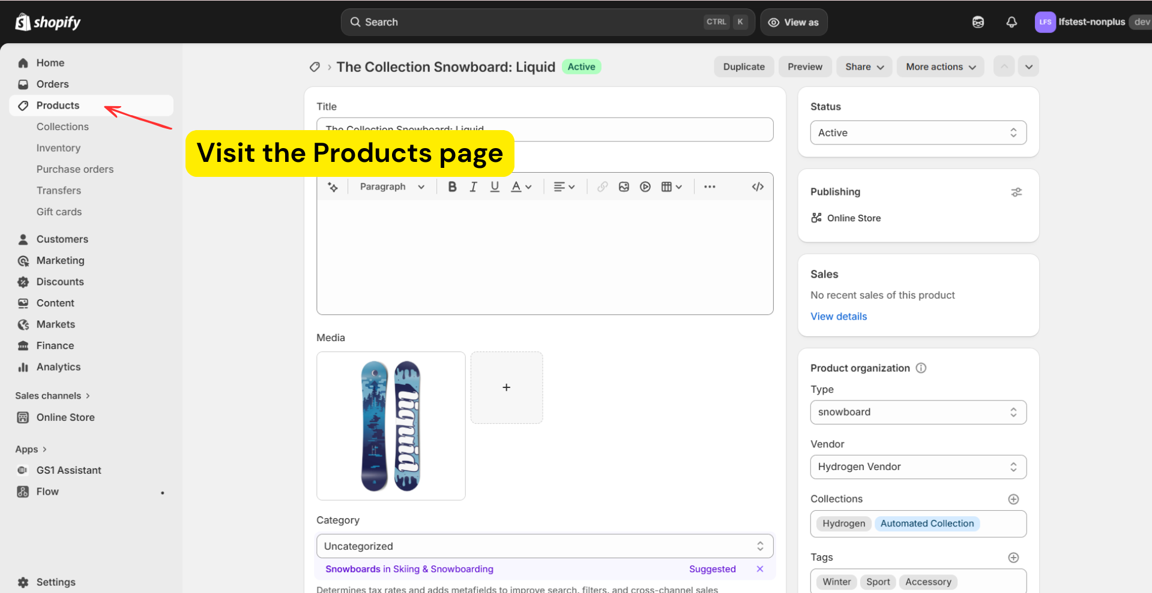Open the More actions dropdown
1152x593 pixels.
pyautogui.click(x=941, y=67)
